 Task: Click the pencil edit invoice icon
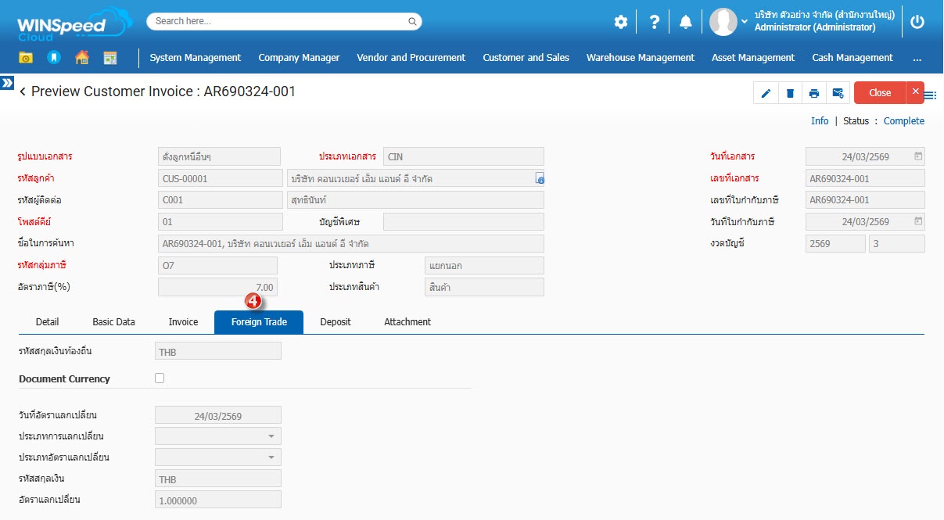pos(766,93)
